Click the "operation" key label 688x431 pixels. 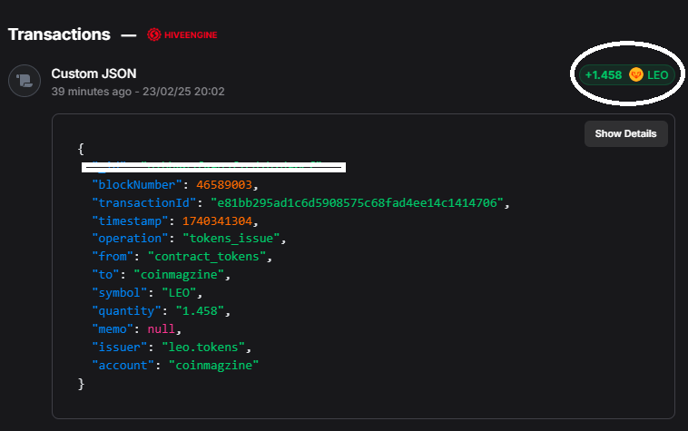(130, 239)
